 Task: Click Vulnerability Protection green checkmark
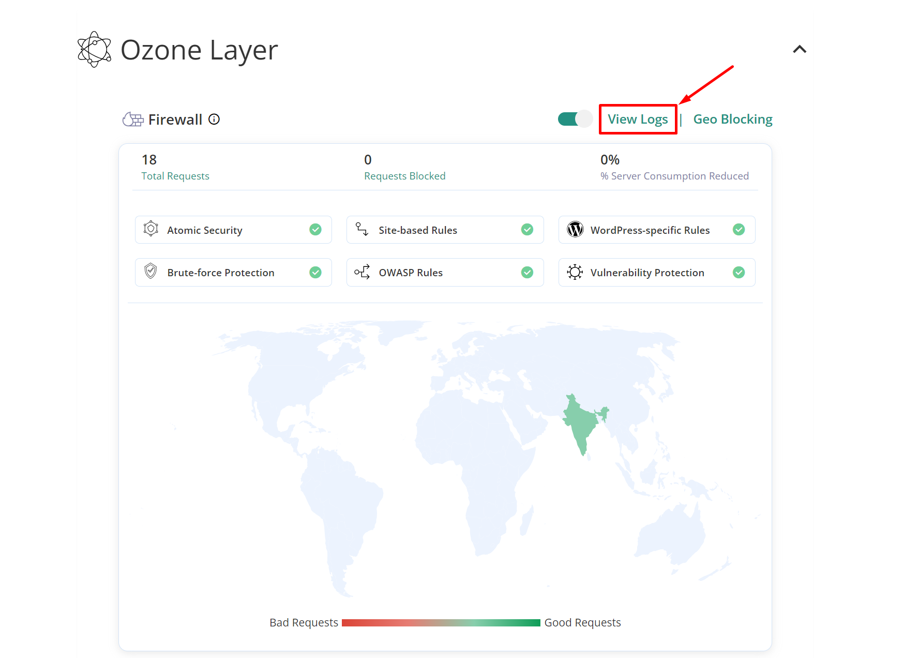(739, 273)
